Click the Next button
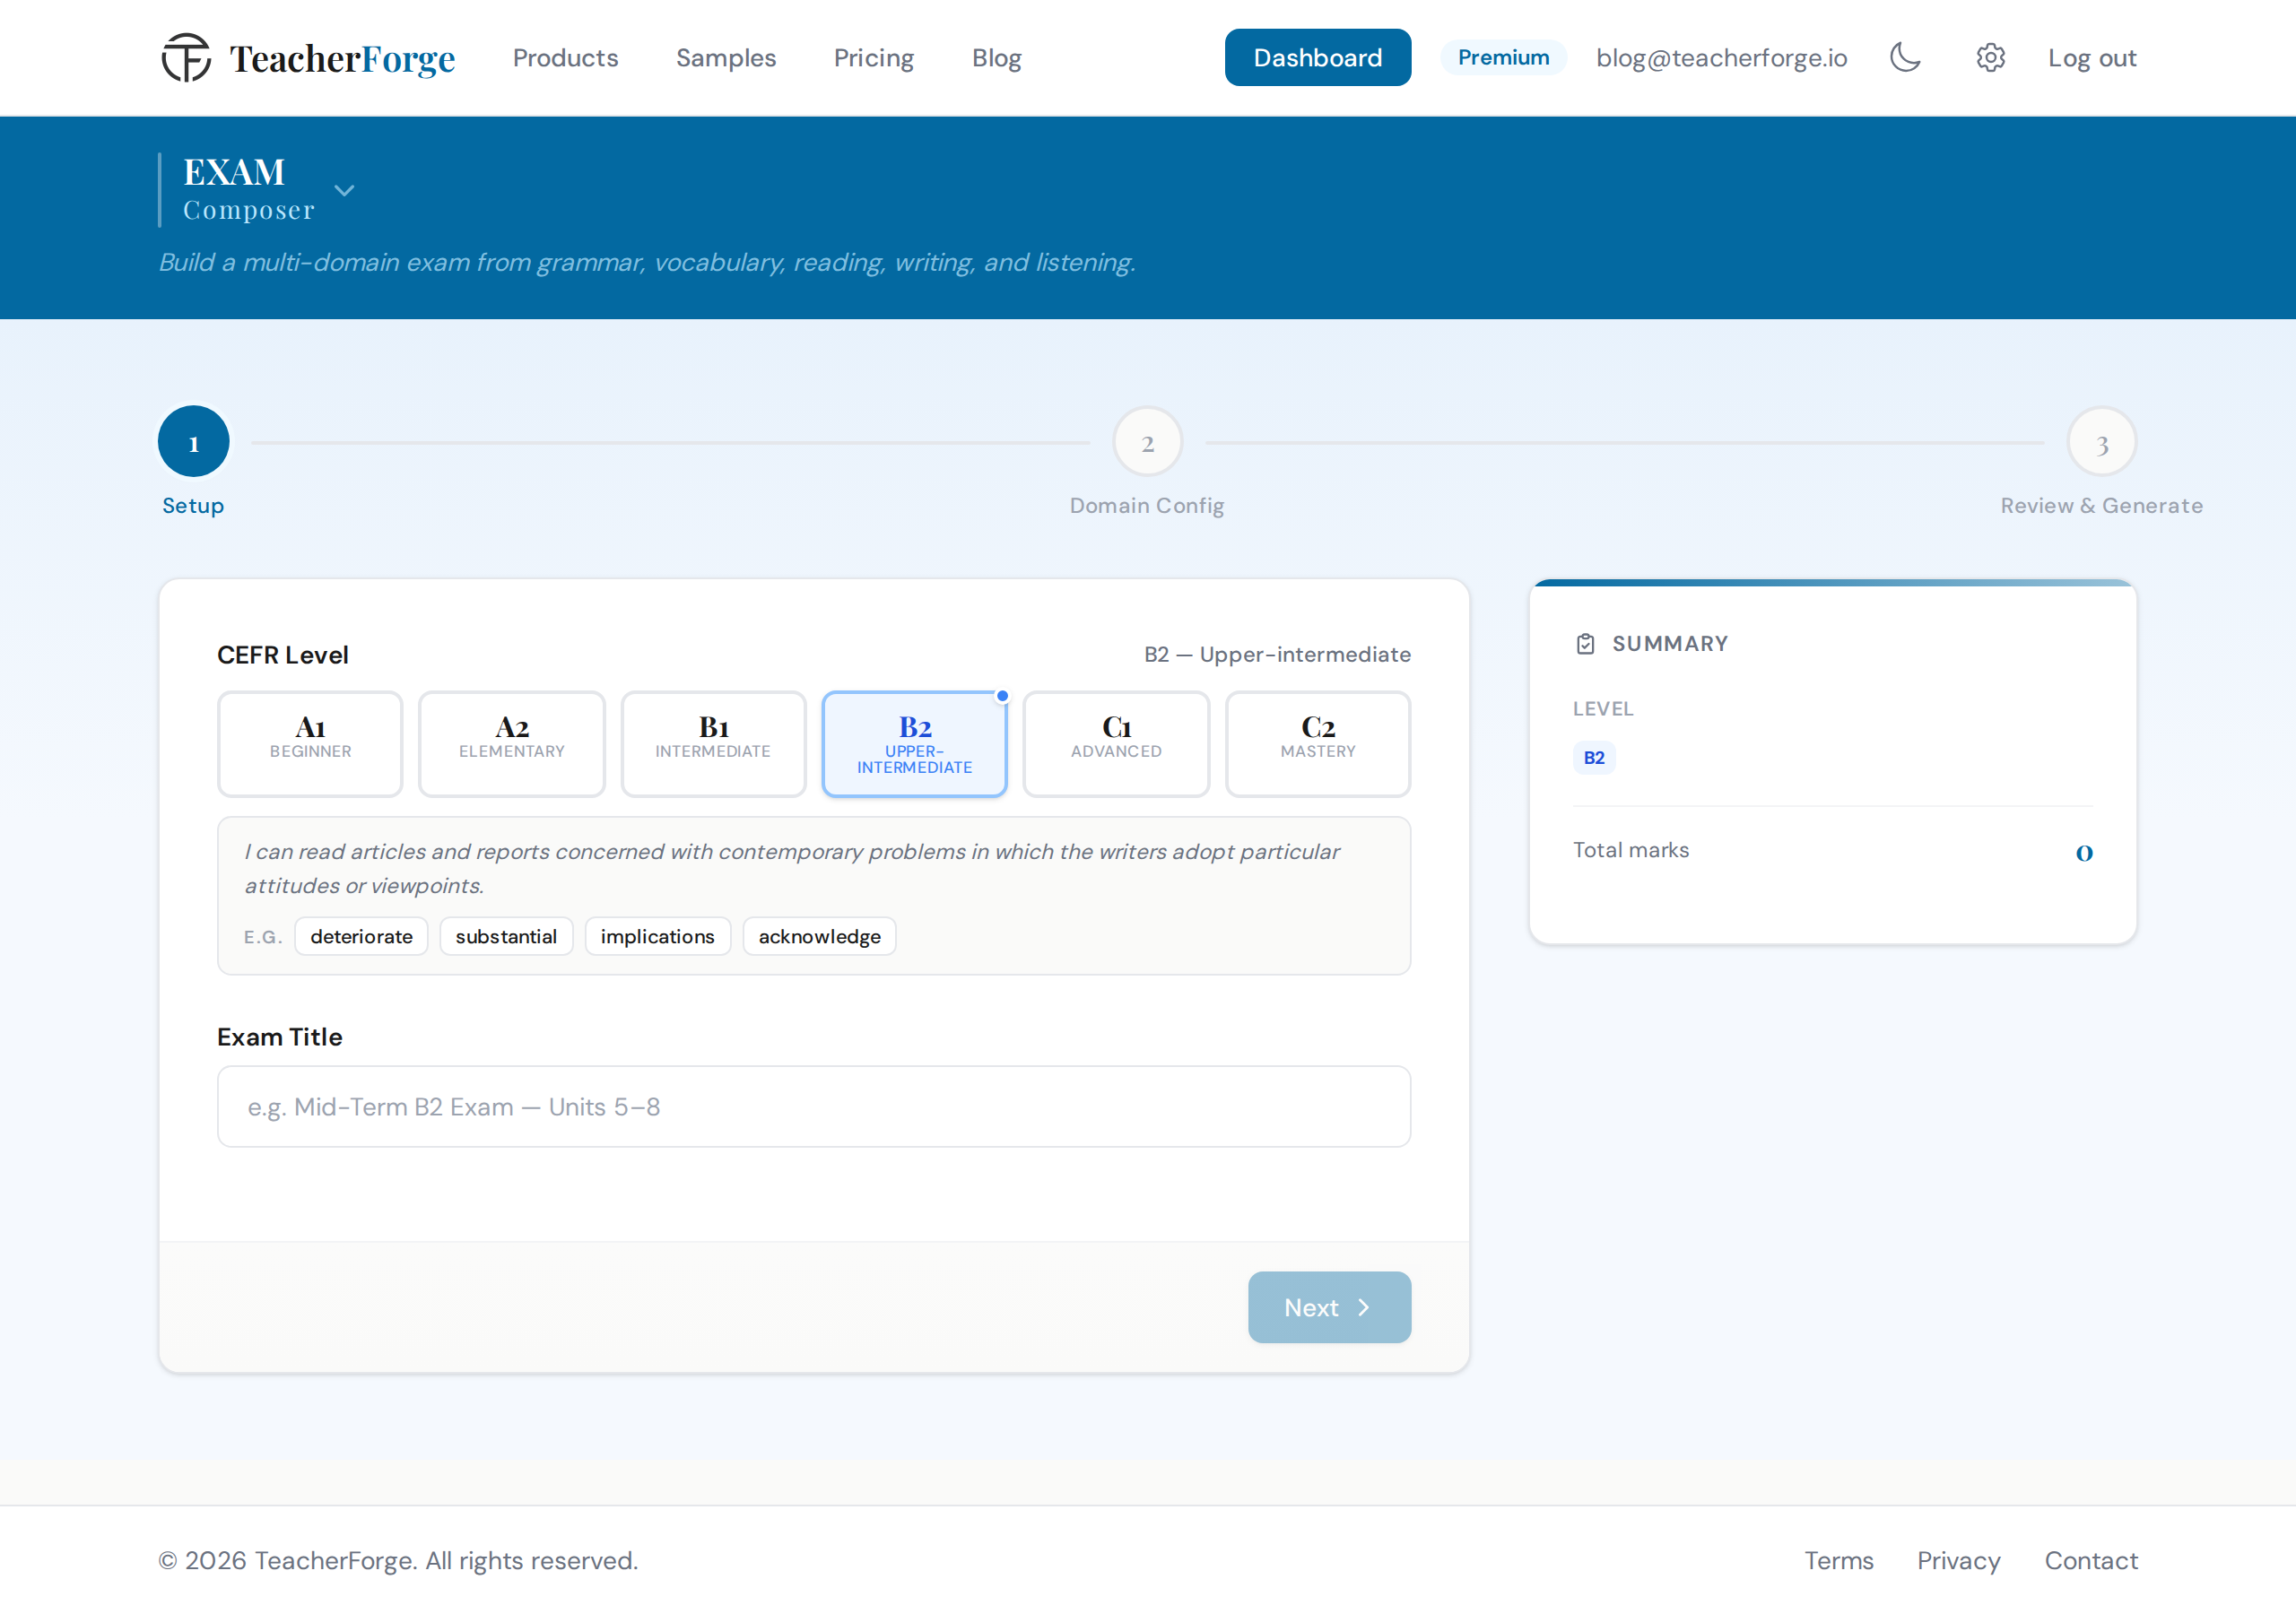 [x=1329, y=1307]
